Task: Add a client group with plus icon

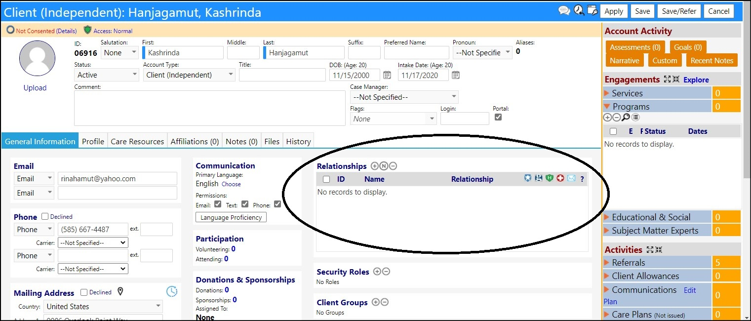Action: pos(376,302)
